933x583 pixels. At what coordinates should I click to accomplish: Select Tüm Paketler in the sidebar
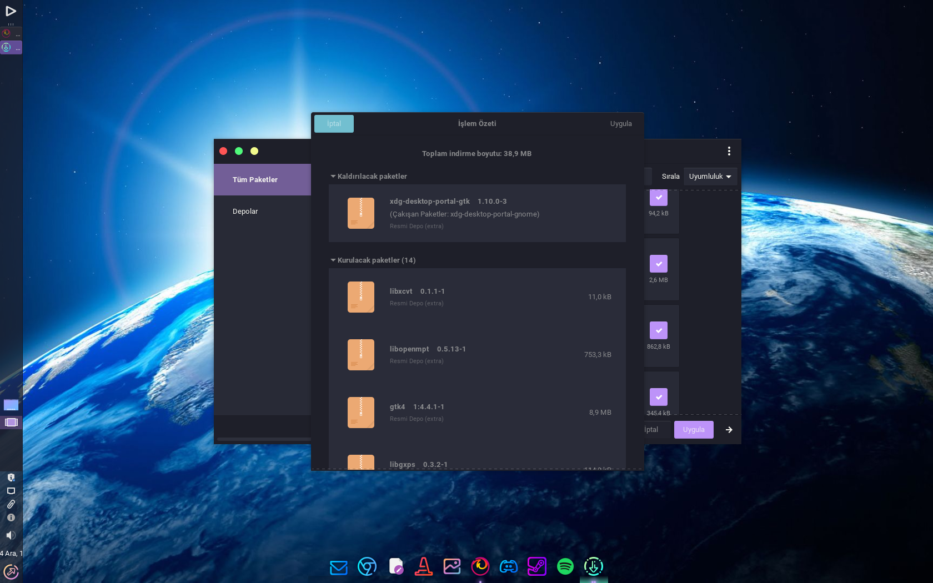tap(255, 180)
